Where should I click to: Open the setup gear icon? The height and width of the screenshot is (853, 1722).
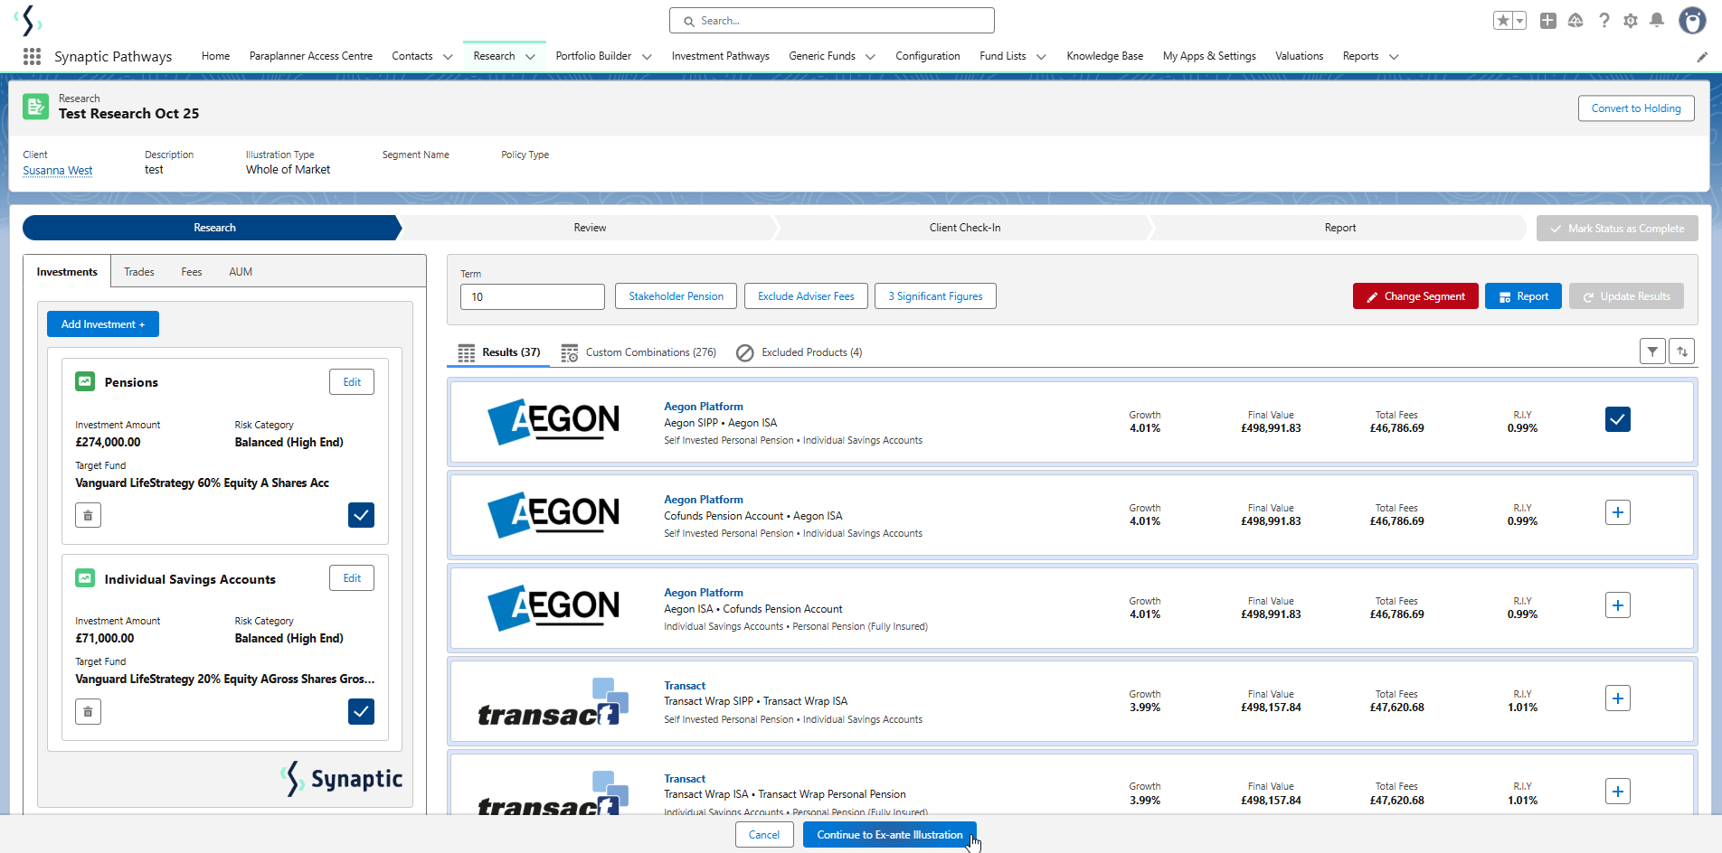coord(1631,21)
